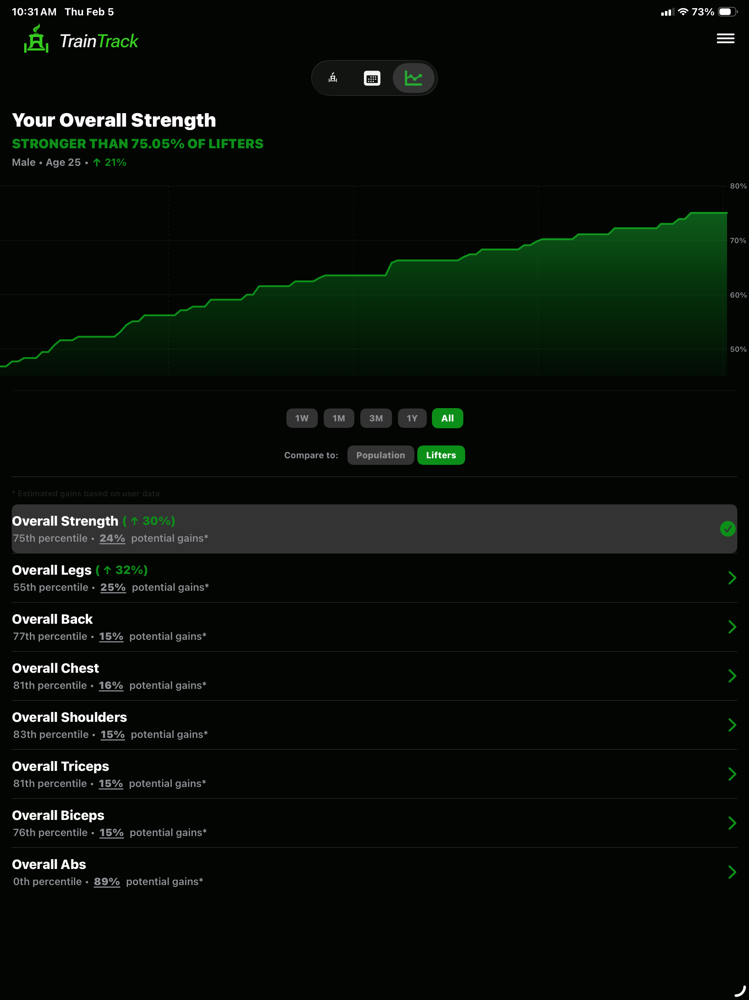Tap the 30% Overall Strength increase label
The height and width of the screenshot is (1000, 749).
pos(148,521)
